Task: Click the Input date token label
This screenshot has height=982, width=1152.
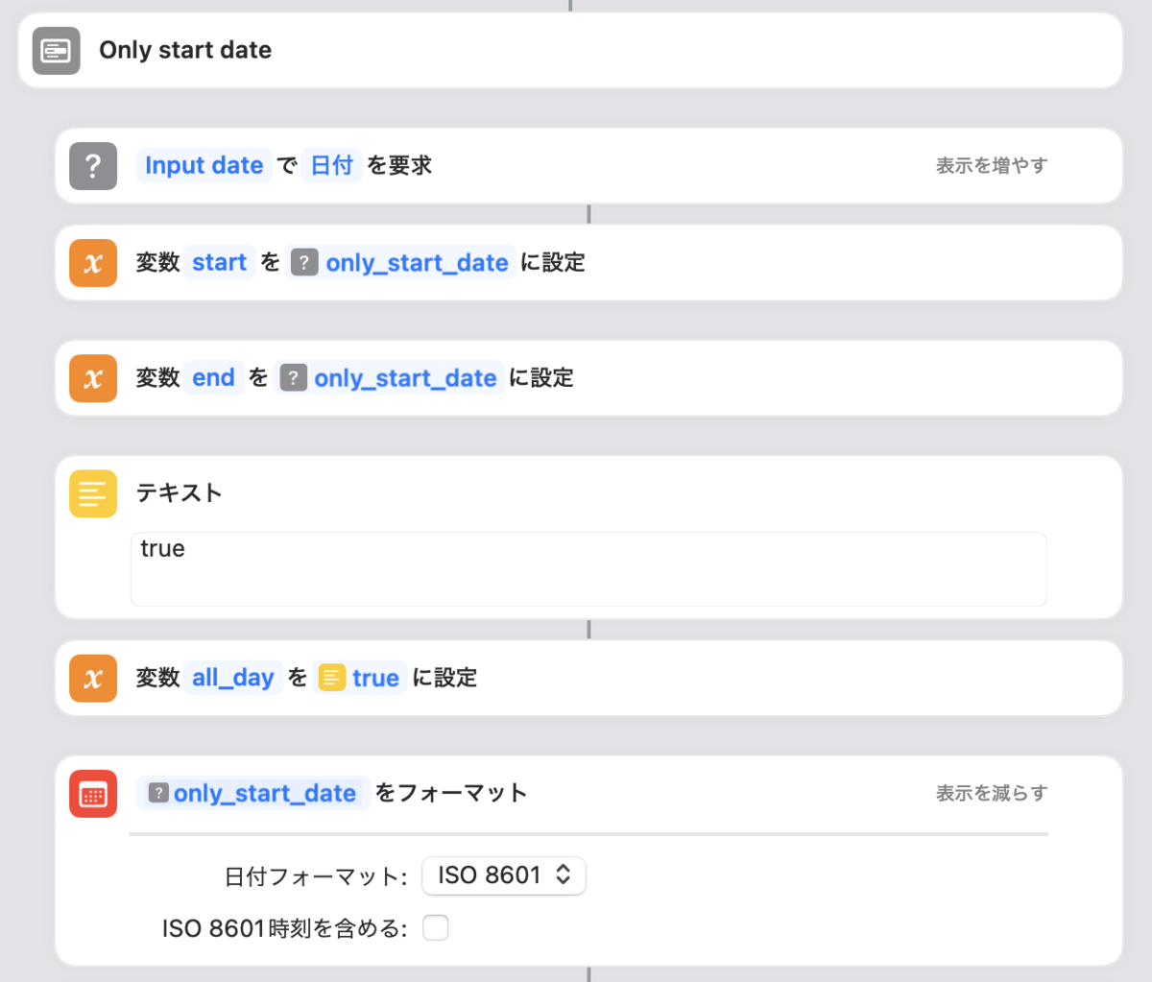Action: point(204,165)
